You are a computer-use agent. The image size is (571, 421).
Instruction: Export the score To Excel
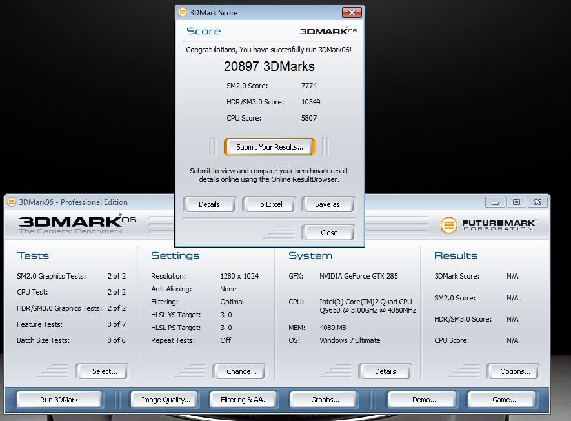(x=270, y=204)
